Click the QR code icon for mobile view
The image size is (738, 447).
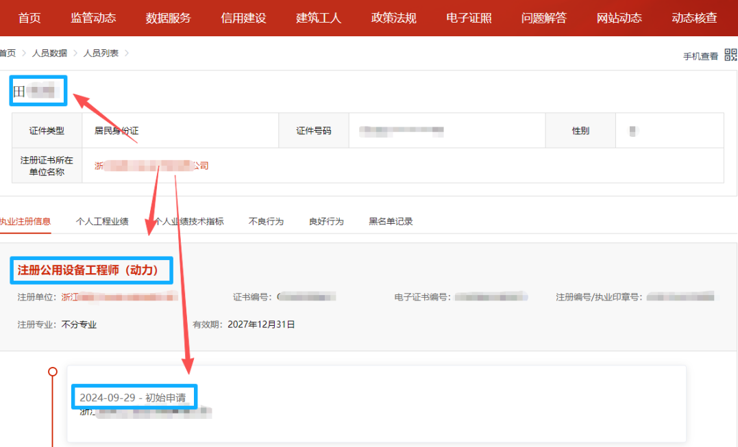coord(731,55)
